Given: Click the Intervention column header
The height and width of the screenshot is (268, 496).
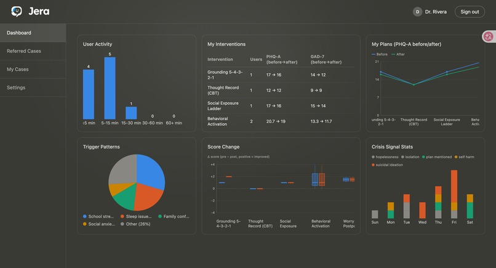Looking at the screenshot, I should point(220,59).
